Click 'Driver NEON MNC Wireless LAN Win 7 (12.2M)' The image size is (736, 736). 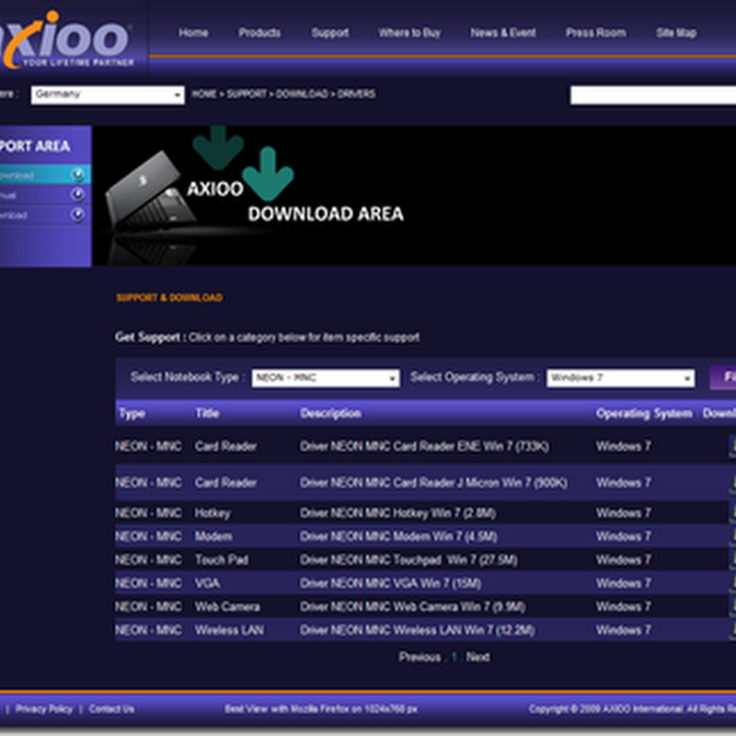[418, 630]
